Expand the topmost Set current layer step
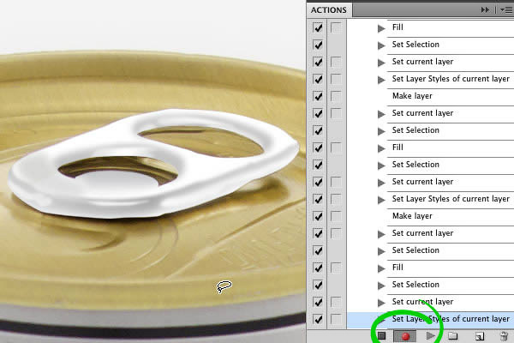This screenshot has height=343, width=514. tap(381, 63)
